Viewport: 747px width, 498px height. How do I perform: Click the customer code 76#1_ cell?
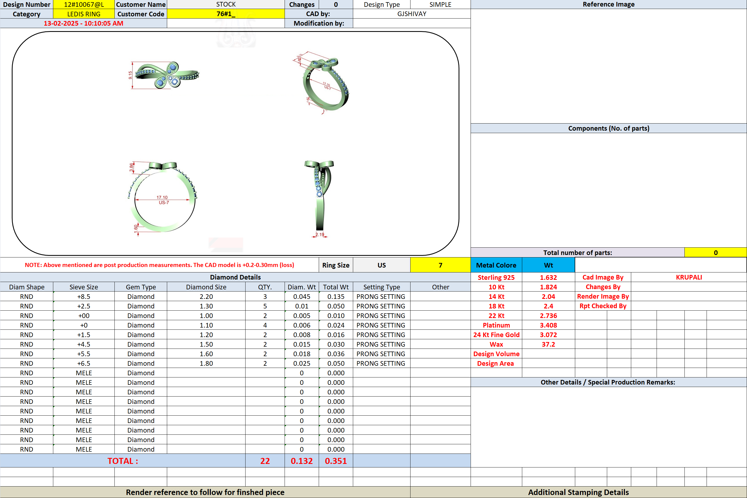(x=226, y=14)
